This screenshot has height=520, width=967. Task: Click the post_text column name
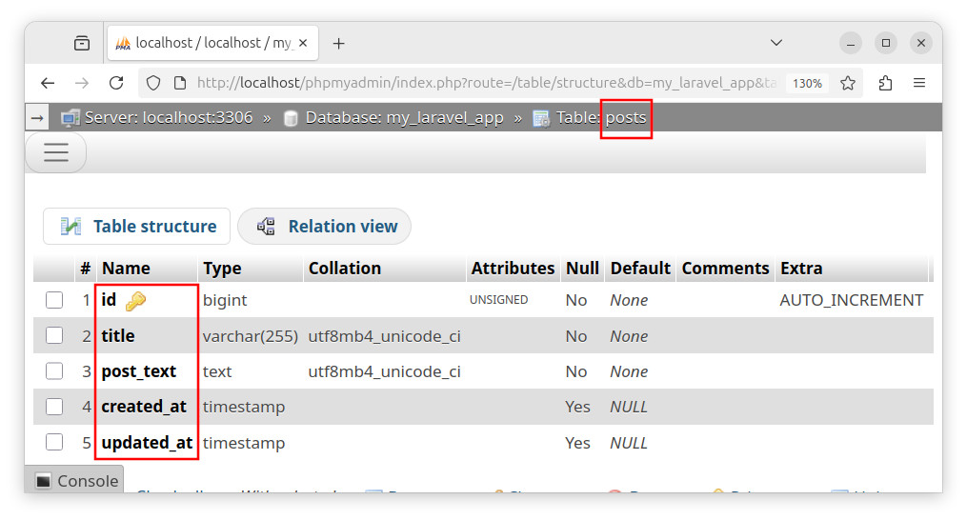pos(139,371)
